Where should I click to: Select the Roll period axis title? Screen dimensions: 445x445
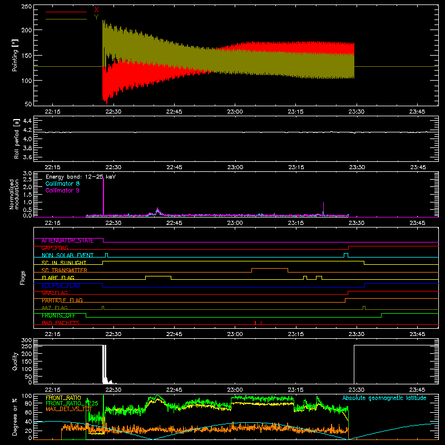coord(17,139)
